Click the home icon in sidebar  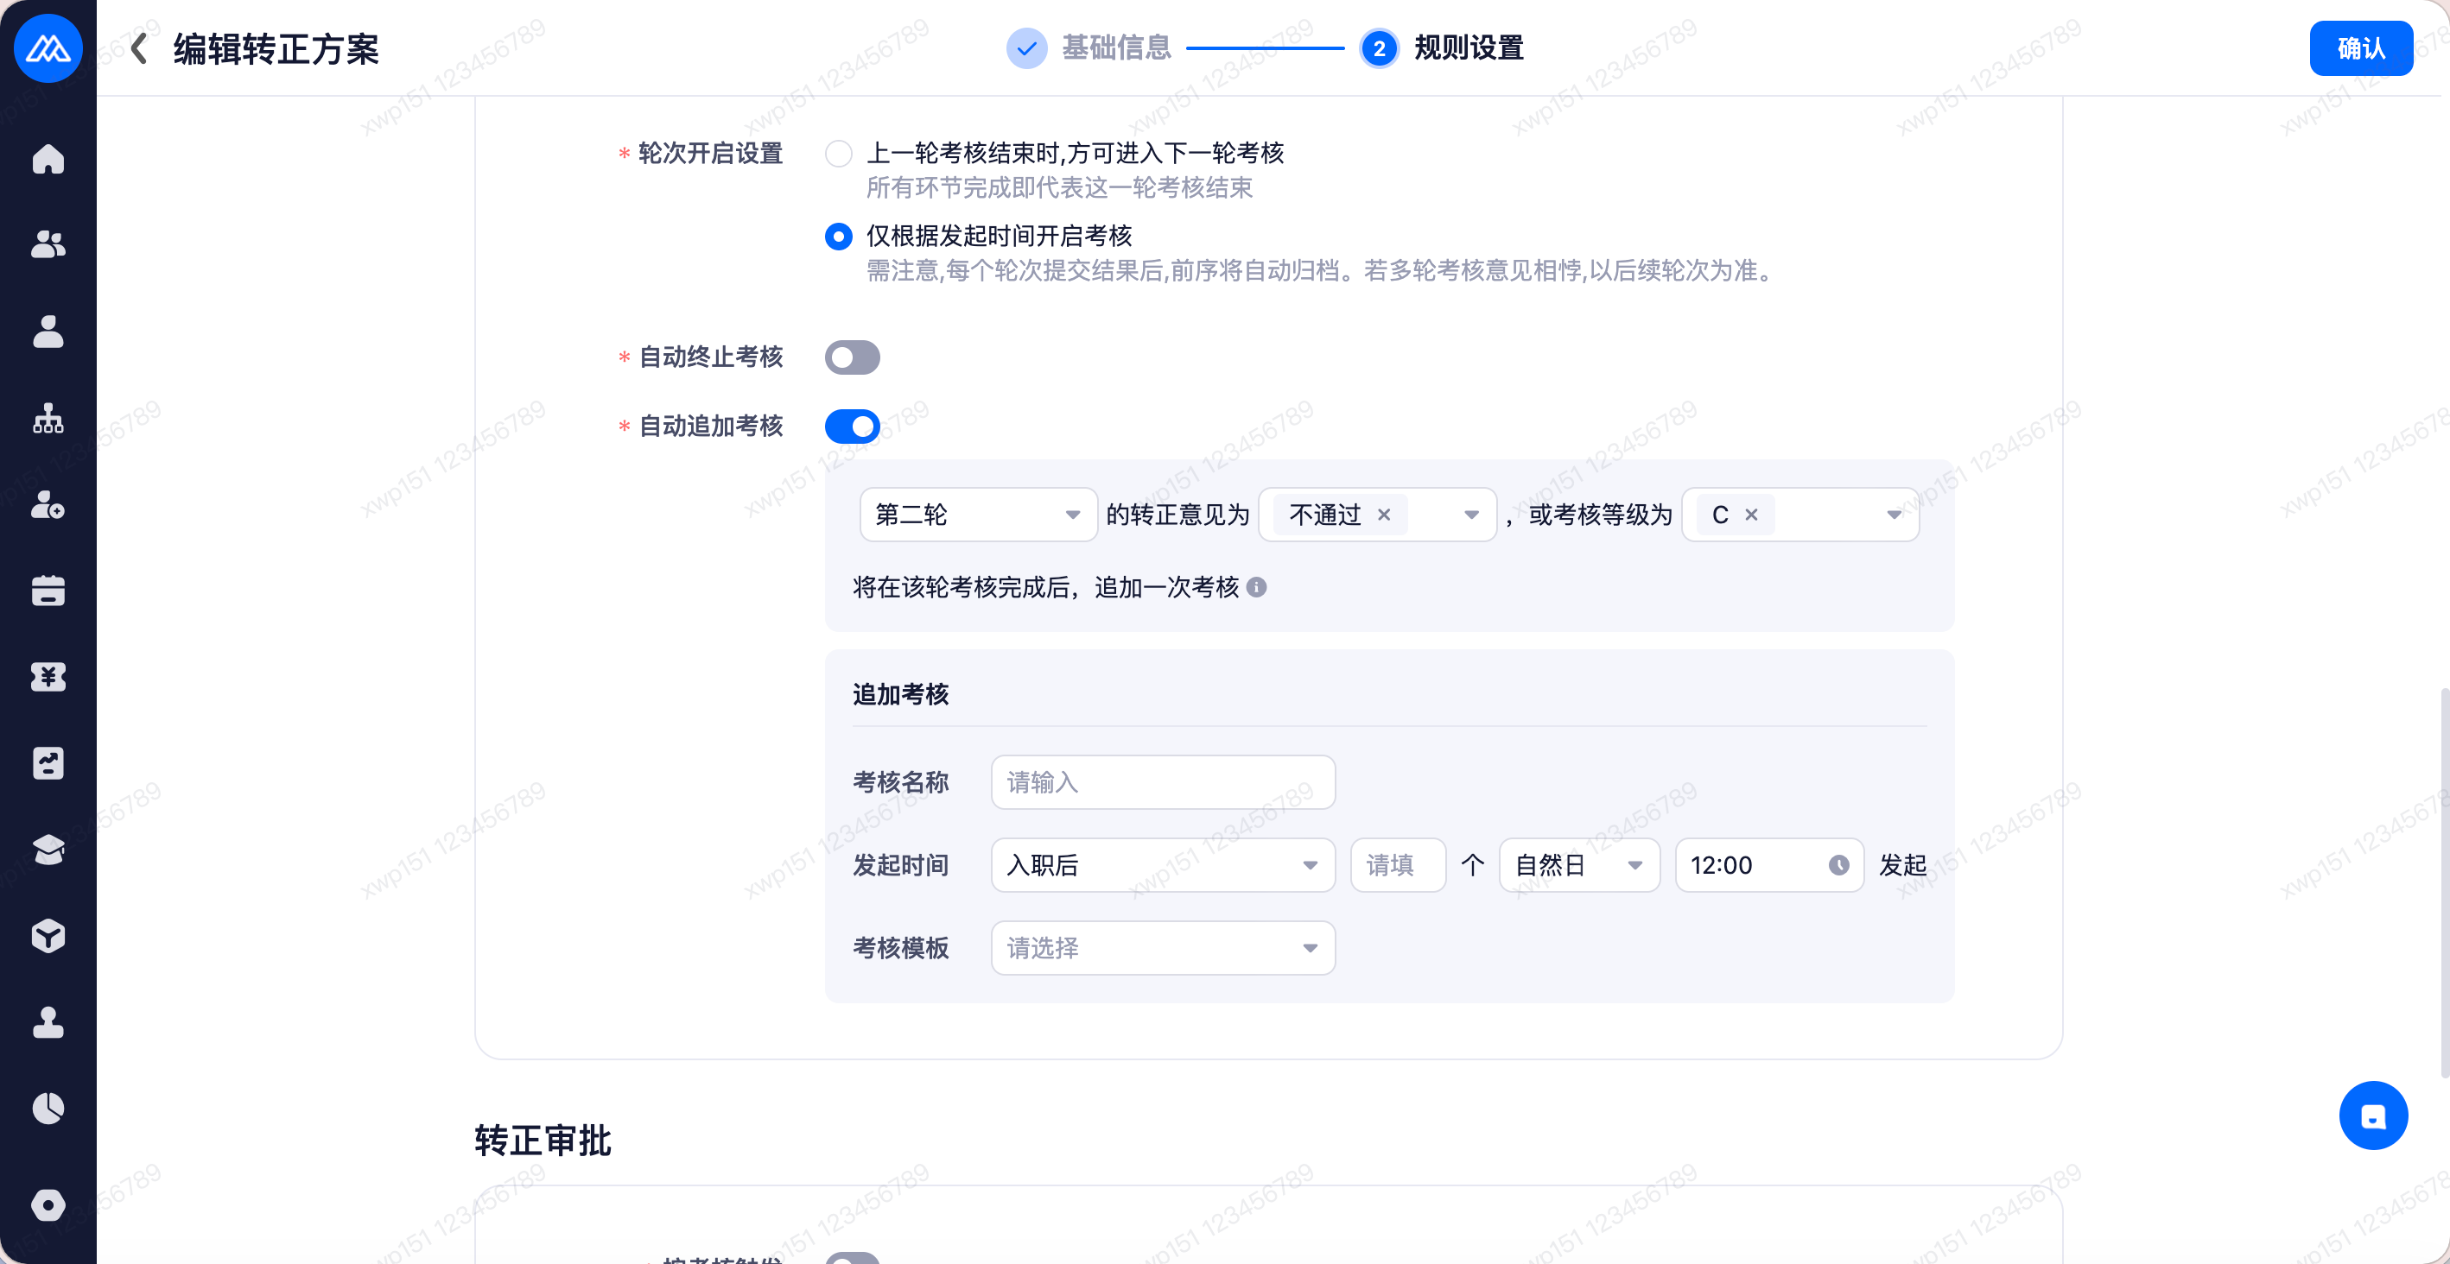(x=48, y=159)
